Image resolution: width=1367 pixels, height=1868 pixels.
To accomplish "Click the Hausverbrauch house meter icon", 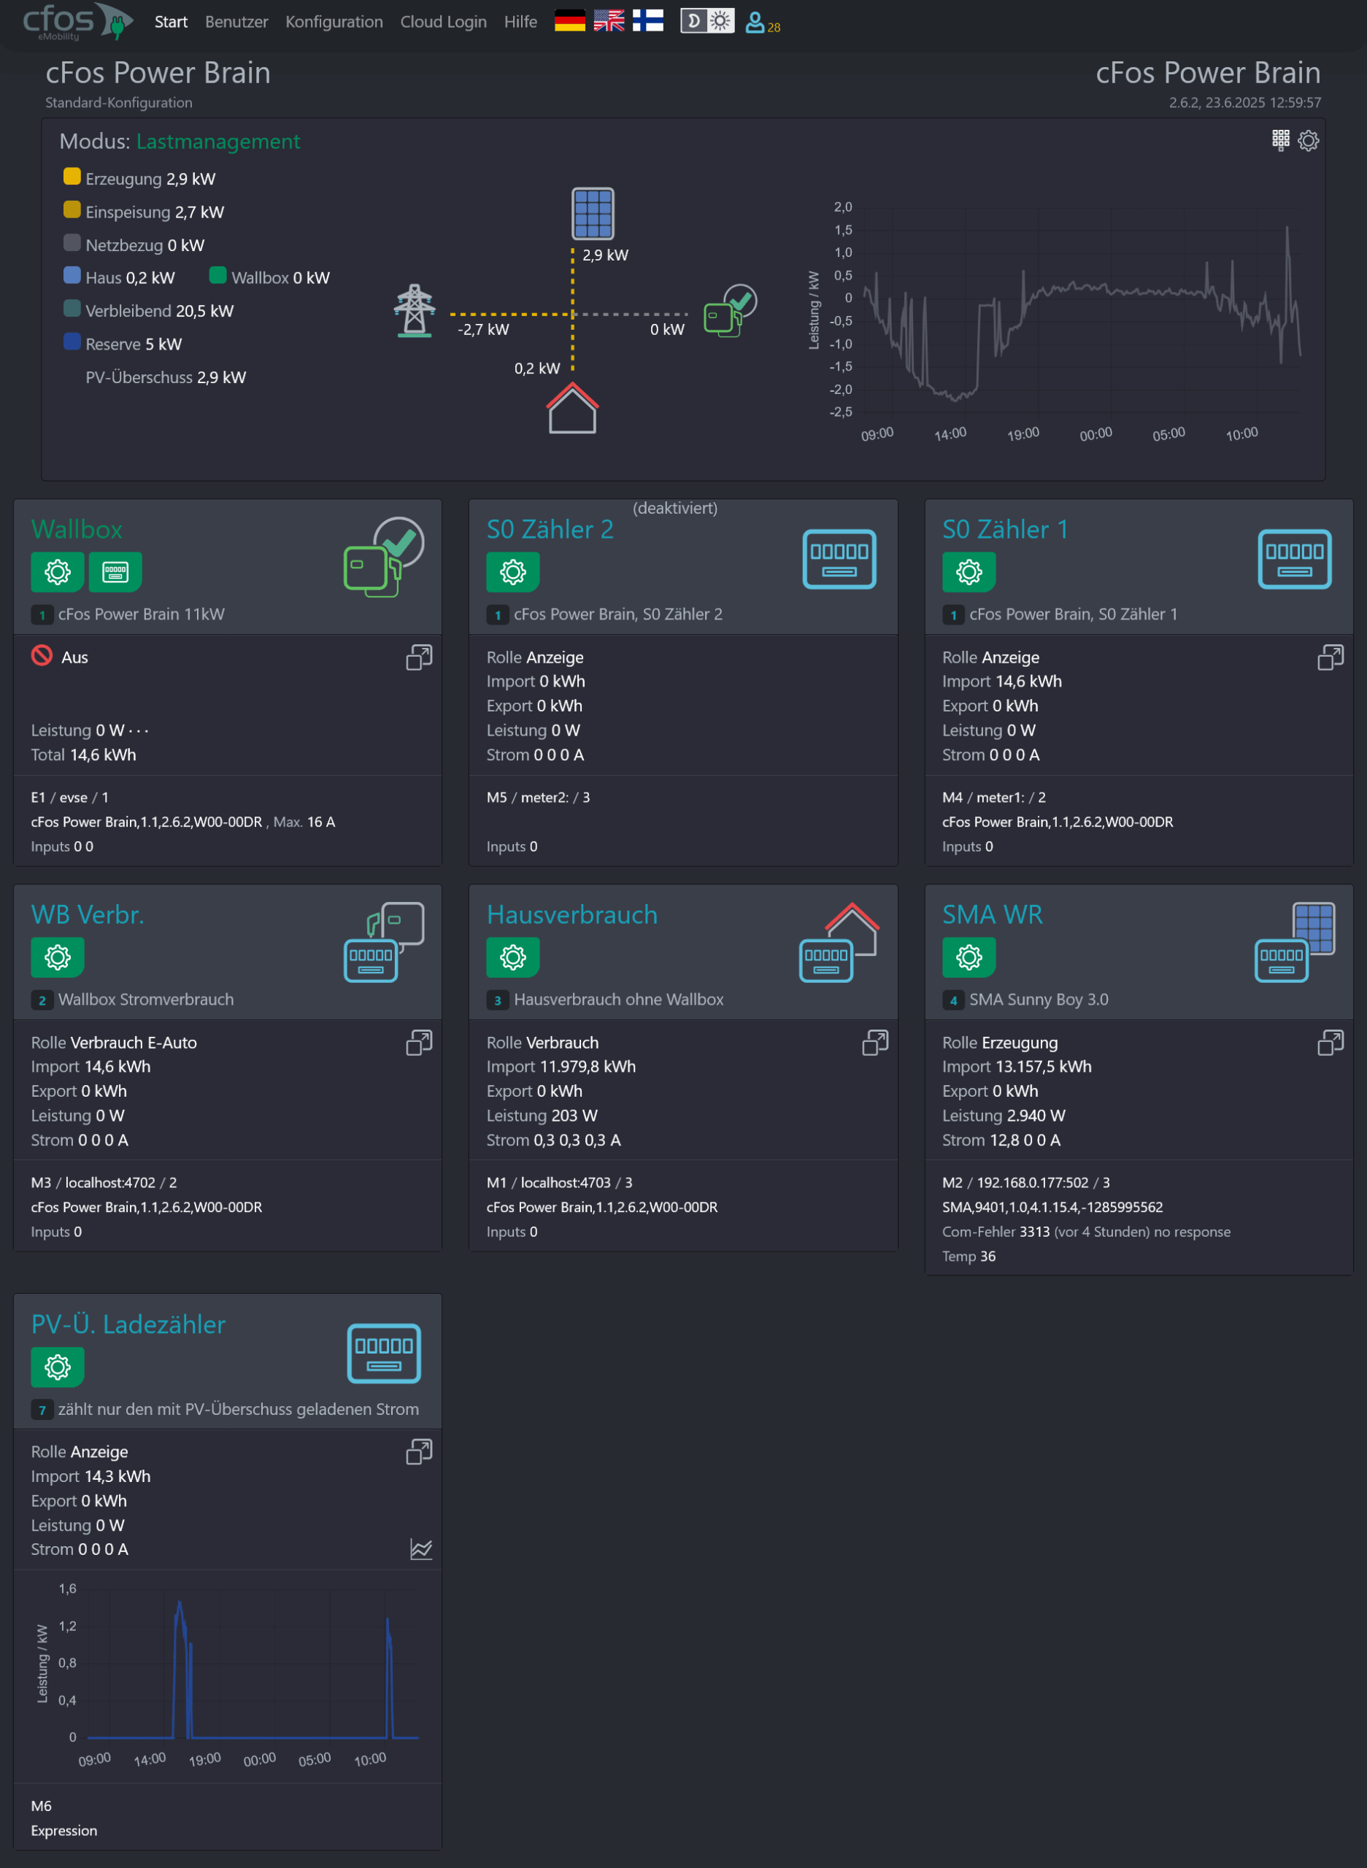I will 839,942.
